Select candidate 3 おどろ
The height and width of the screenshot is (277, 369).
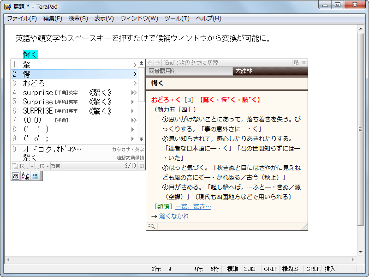pos(74,83)
